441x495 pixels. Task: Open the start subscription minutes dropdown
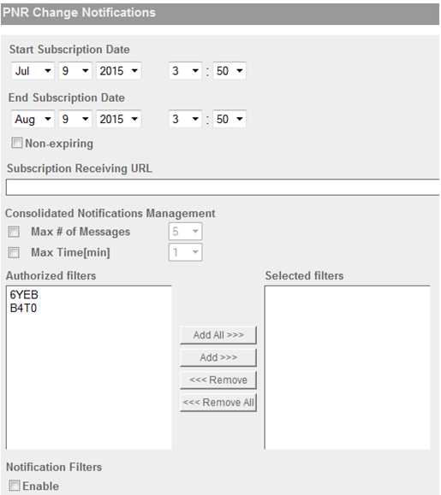pyautogui.click(x=229, y=71)
